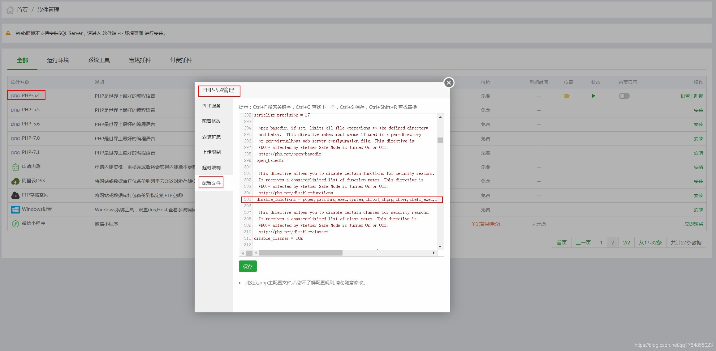The width and height of the screenshot is (716, 351).
Task: Click the FTP存储空间 plugin icon
Action: [x=15, y=196]
